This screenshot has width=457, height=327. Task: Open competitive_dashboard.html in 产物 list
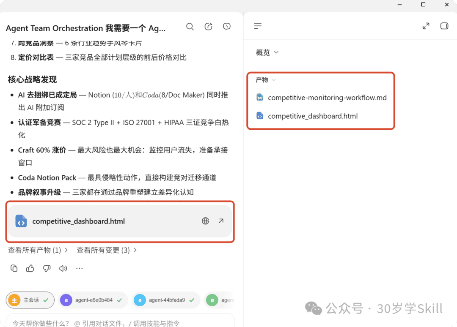pyautogui.click(x=307, y=116)
